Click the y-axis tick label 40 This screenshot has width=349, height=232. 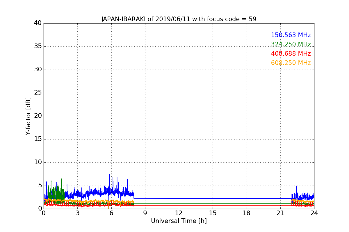click(38, 23)
